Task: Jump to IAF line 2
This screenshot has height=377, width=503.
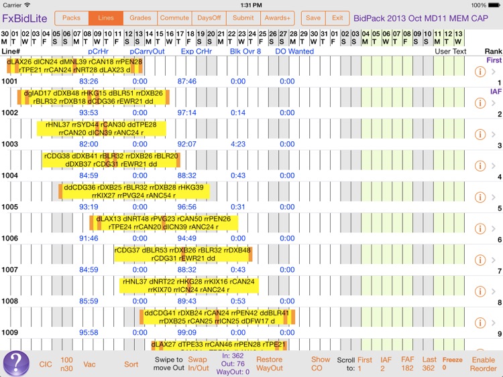Action: (x=386, y=364)
